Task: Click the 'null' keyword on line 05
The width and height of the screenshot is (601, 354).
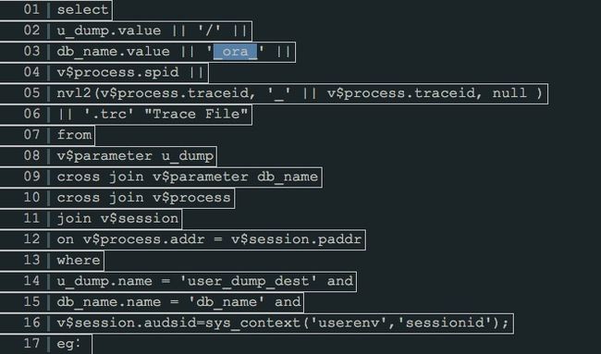Action: 509,93
